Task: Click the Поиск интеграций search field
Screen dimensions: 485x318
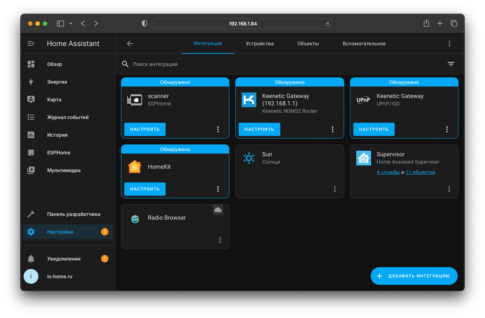Action: (258, 64)
